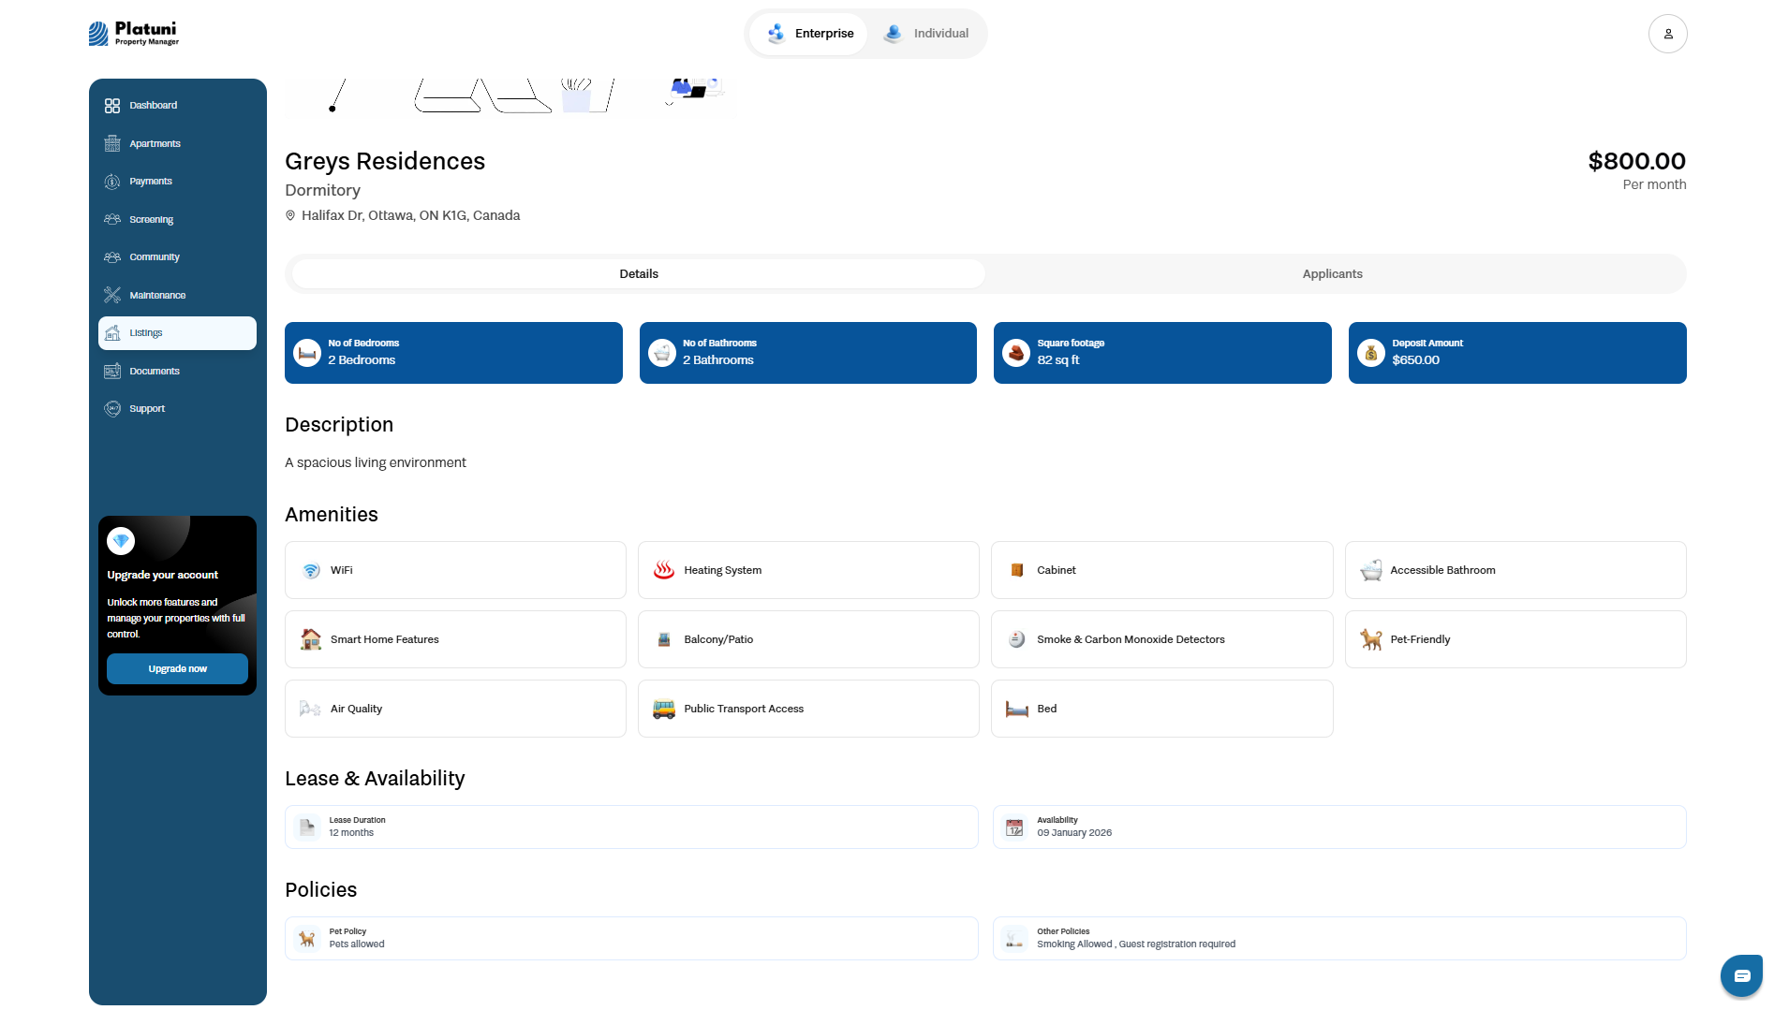Click the Maintenance tools icon

pyautogui.click(x=112, y=295)
